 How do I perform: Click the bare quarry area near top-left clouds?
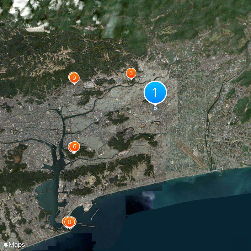36,29
